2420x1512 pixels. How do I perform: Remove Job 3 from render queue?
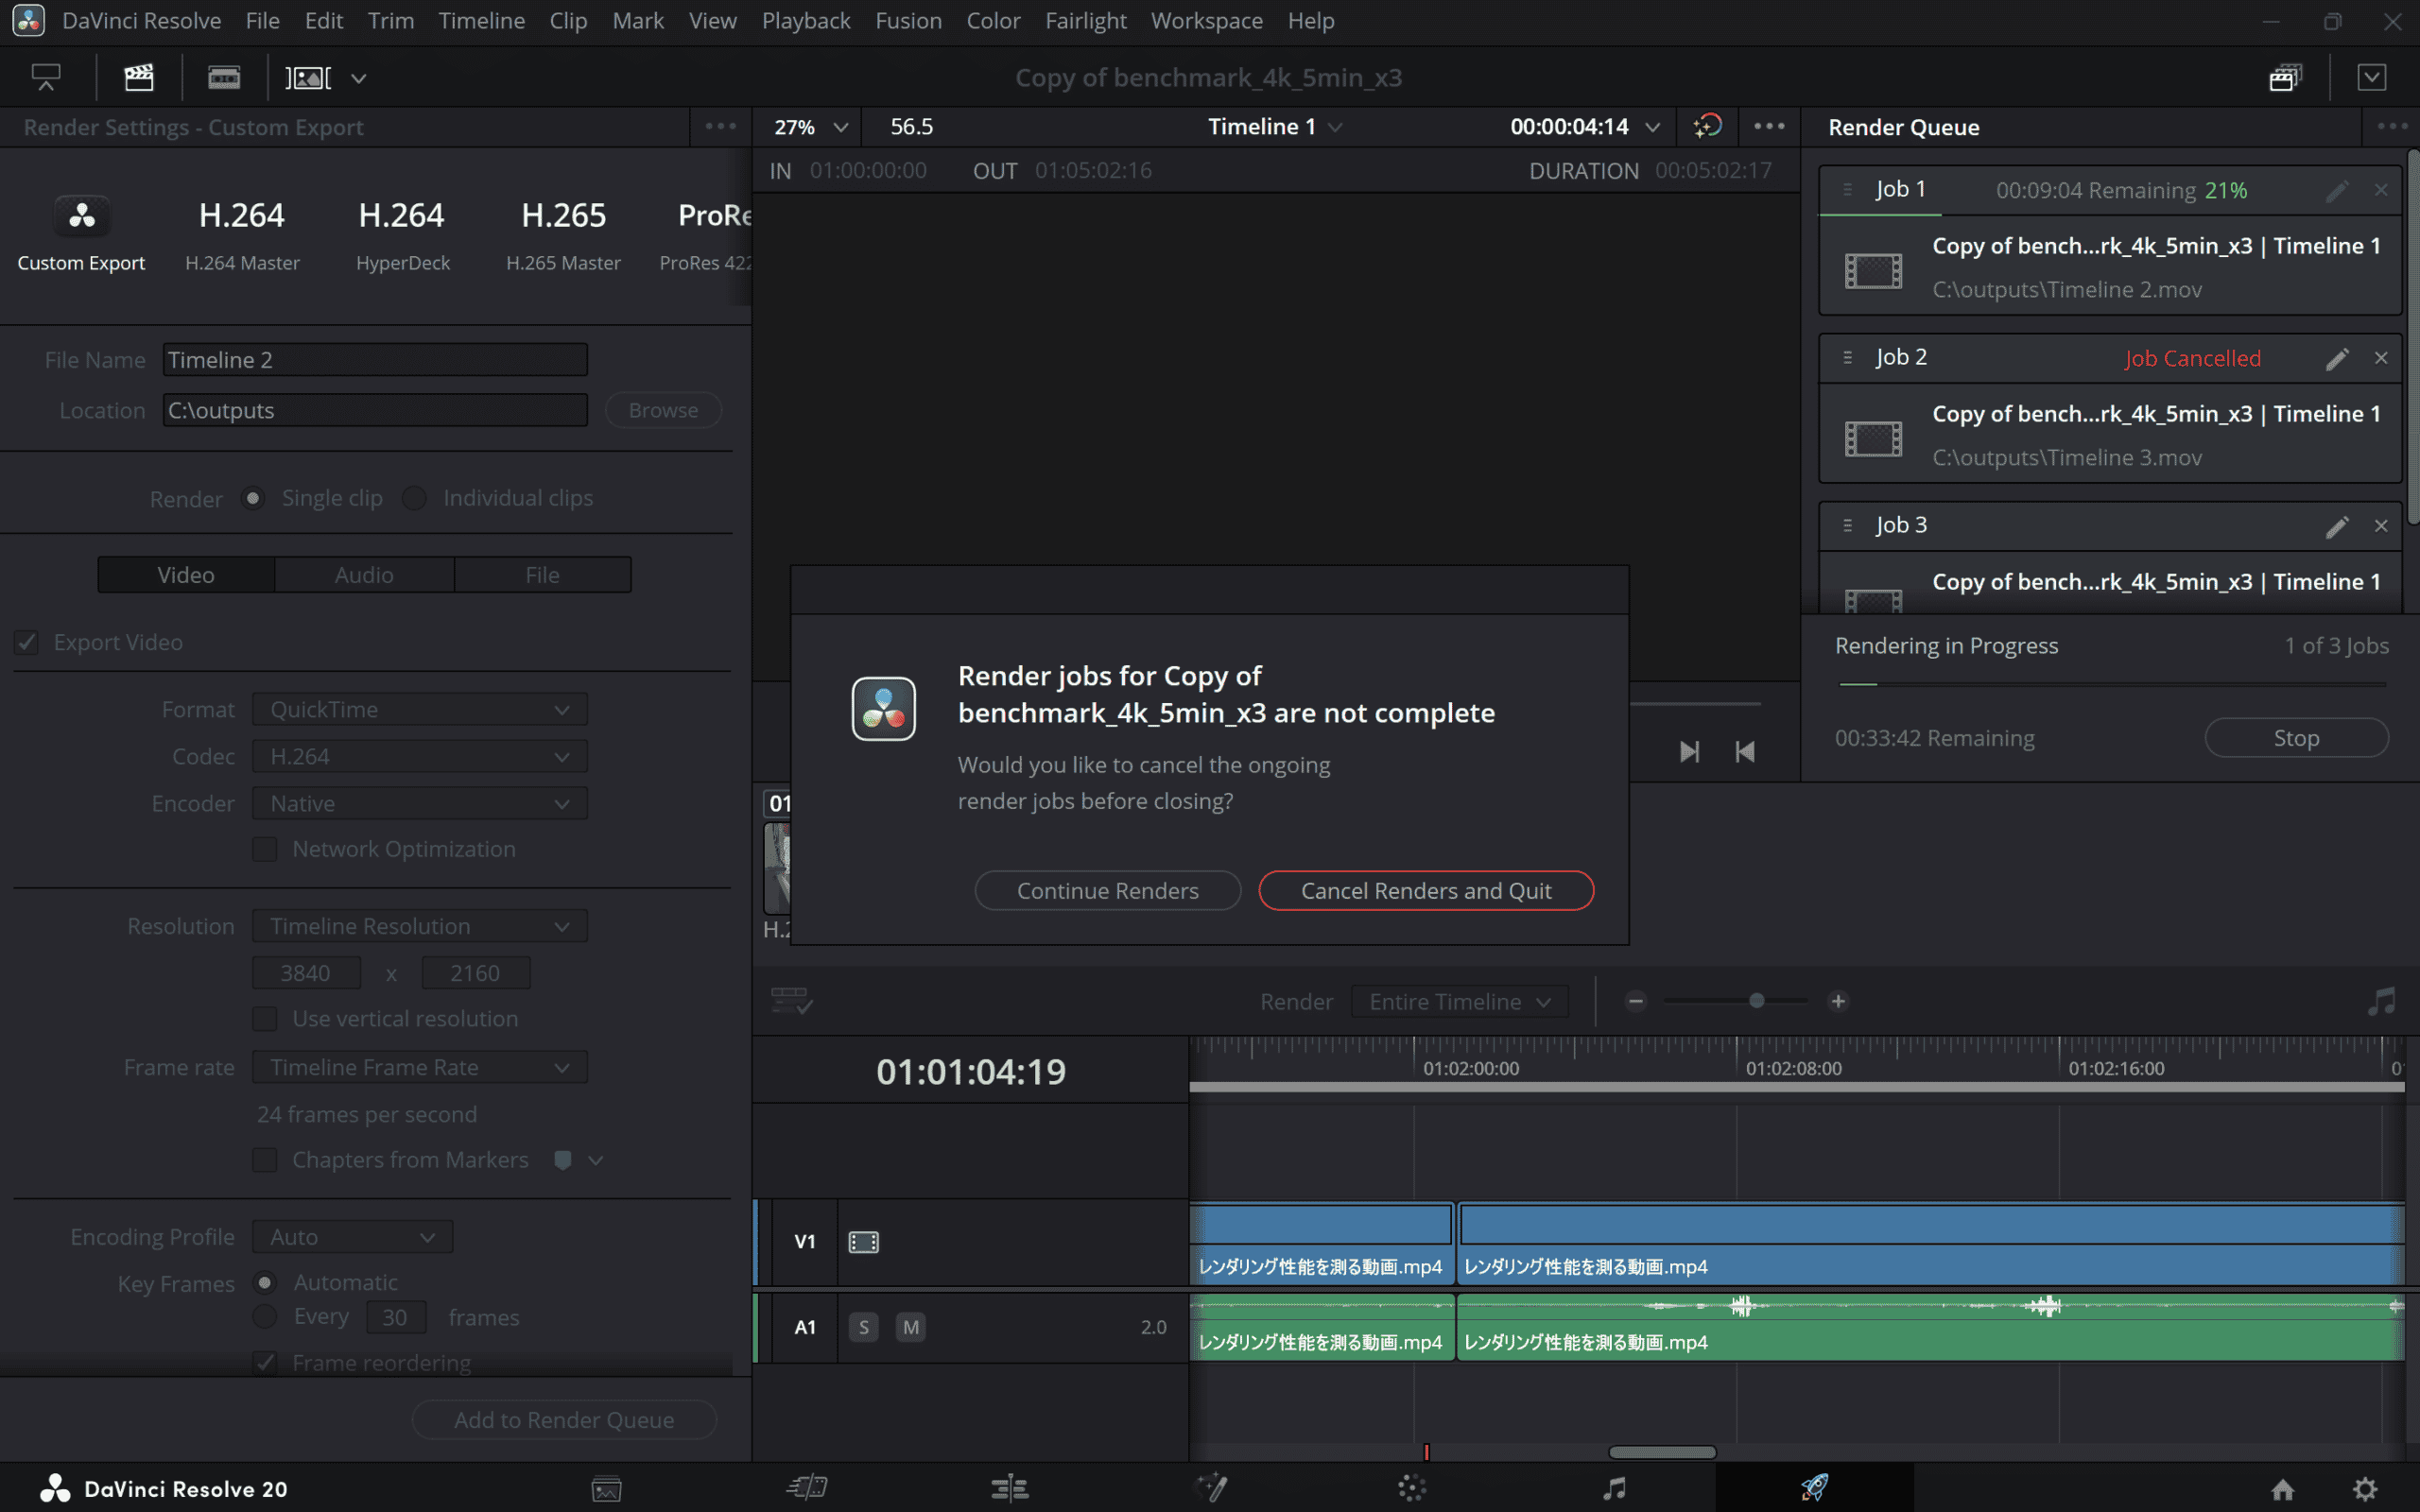pyautogui.click(x=2381, y=526)
